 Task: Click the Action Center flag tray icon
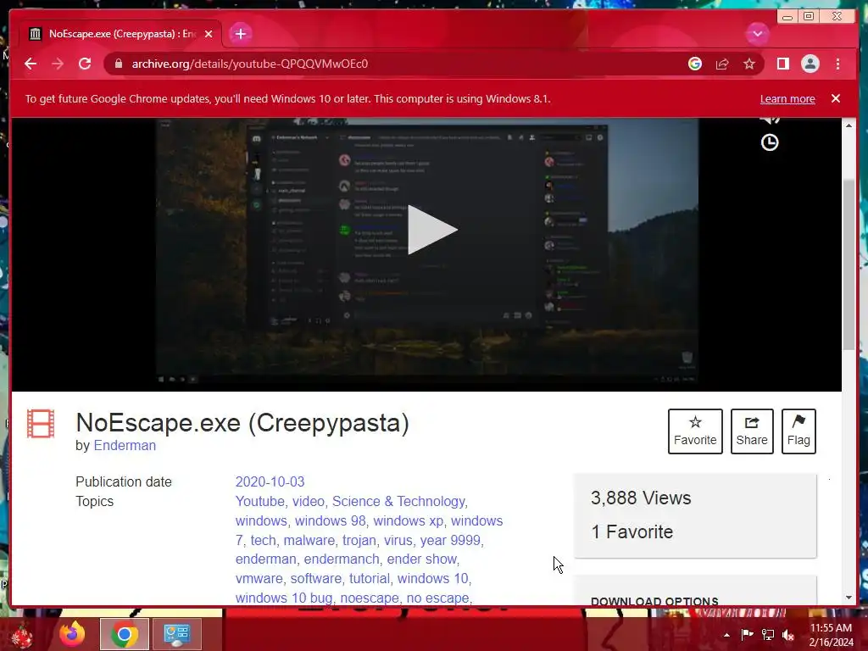[x=747, y=634]
